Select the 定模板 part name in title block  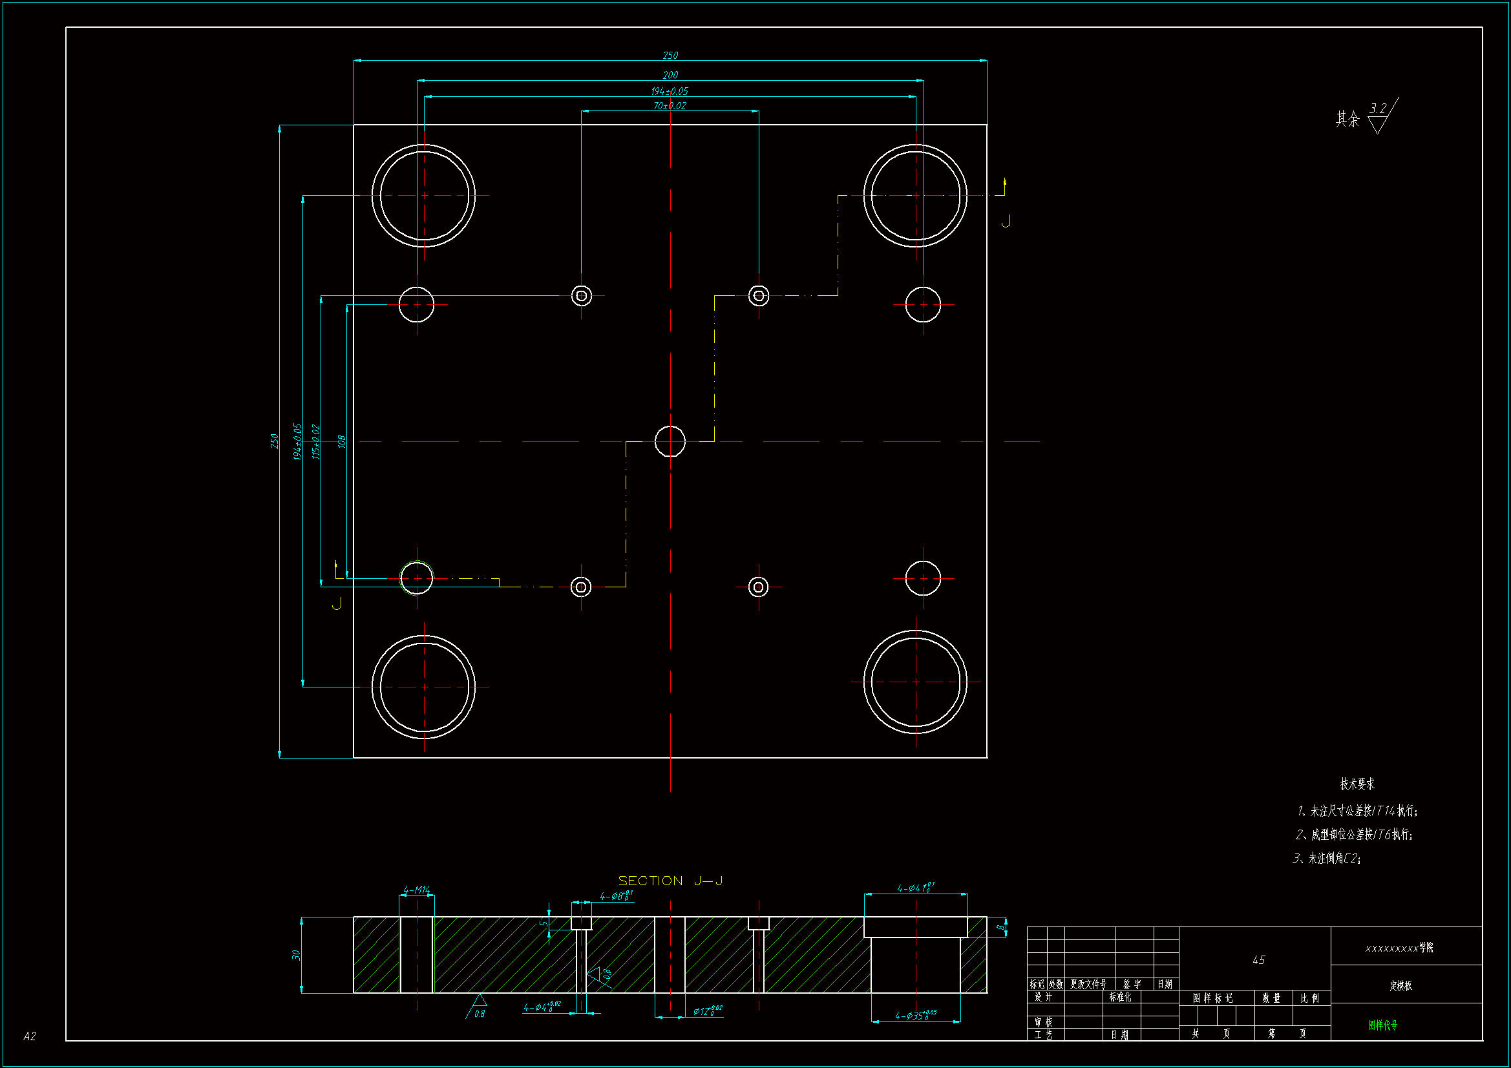tap(1400, 985)
